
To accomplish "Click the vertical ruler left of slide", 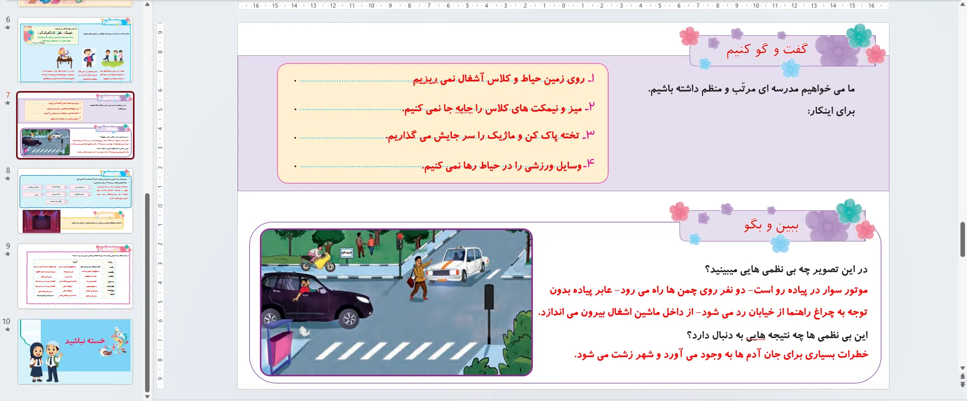I will [160, 205].
